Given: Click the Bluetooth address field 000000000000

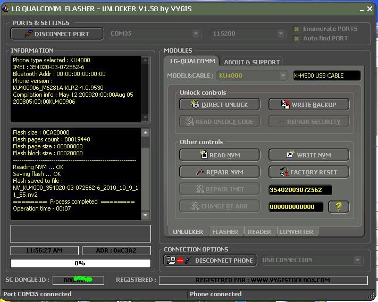Looking at the screenshot, I should [x=296, y=207].
